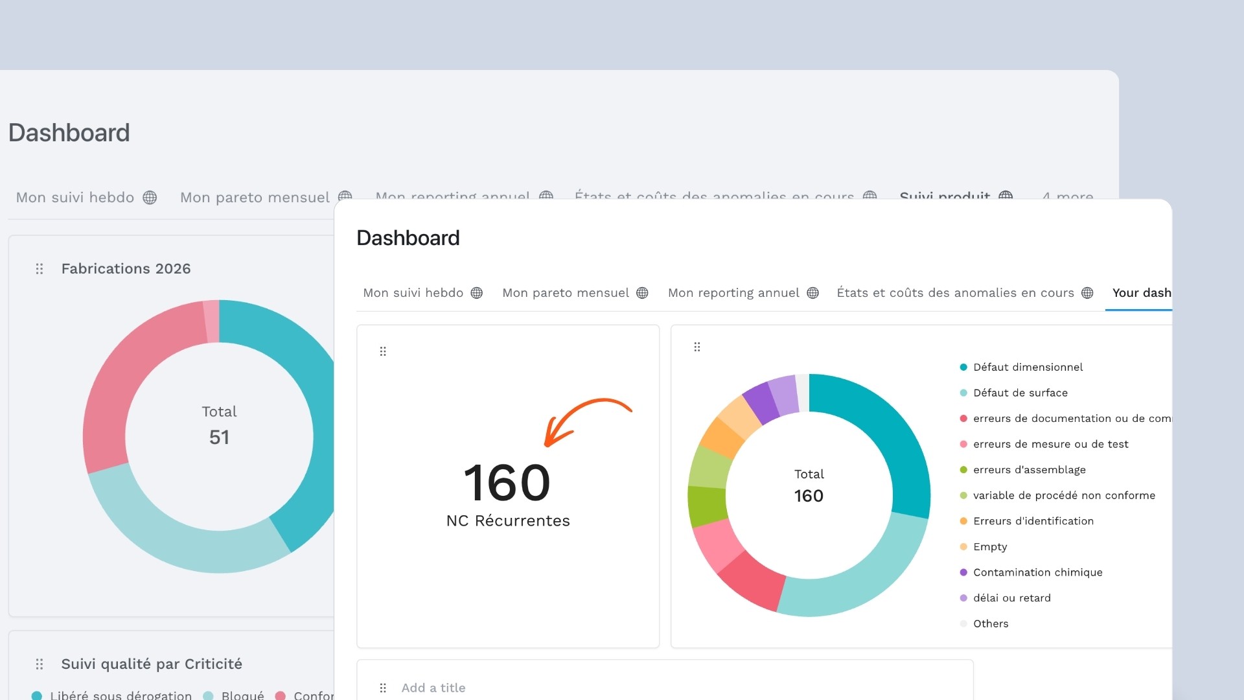The width and height of the screenshot is (1244, 700).
Task: Click the globe icon beside Mon pareto mensuel in front window
Action: [642, 293]
